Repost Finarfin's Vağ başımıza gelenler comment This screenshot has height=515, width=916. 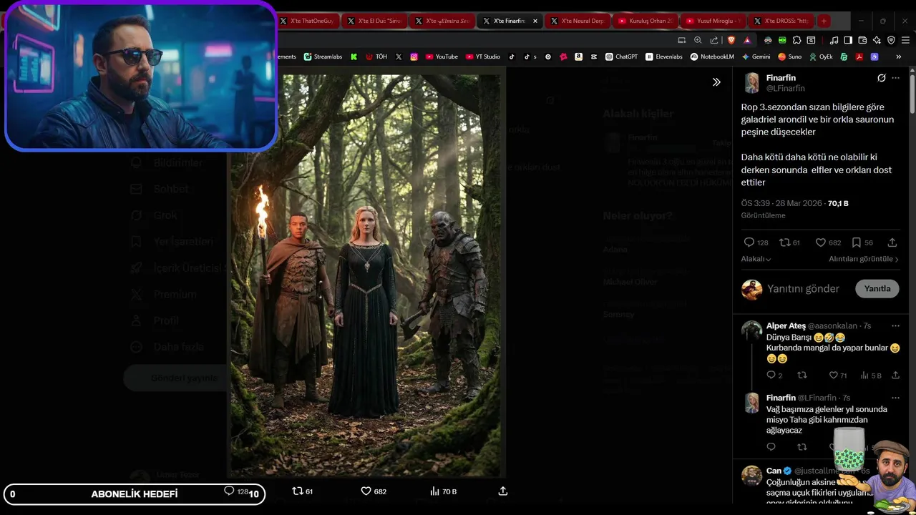pyautogui.click(x=802, y=447)
